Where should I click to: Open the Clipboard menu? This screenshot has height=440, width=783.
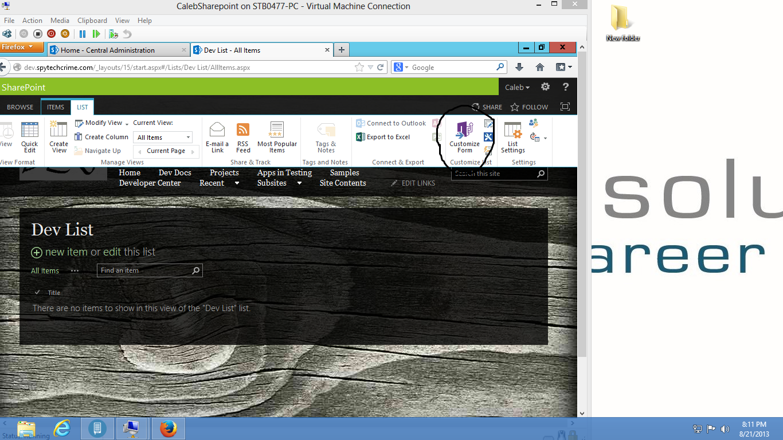click(92, 21)
